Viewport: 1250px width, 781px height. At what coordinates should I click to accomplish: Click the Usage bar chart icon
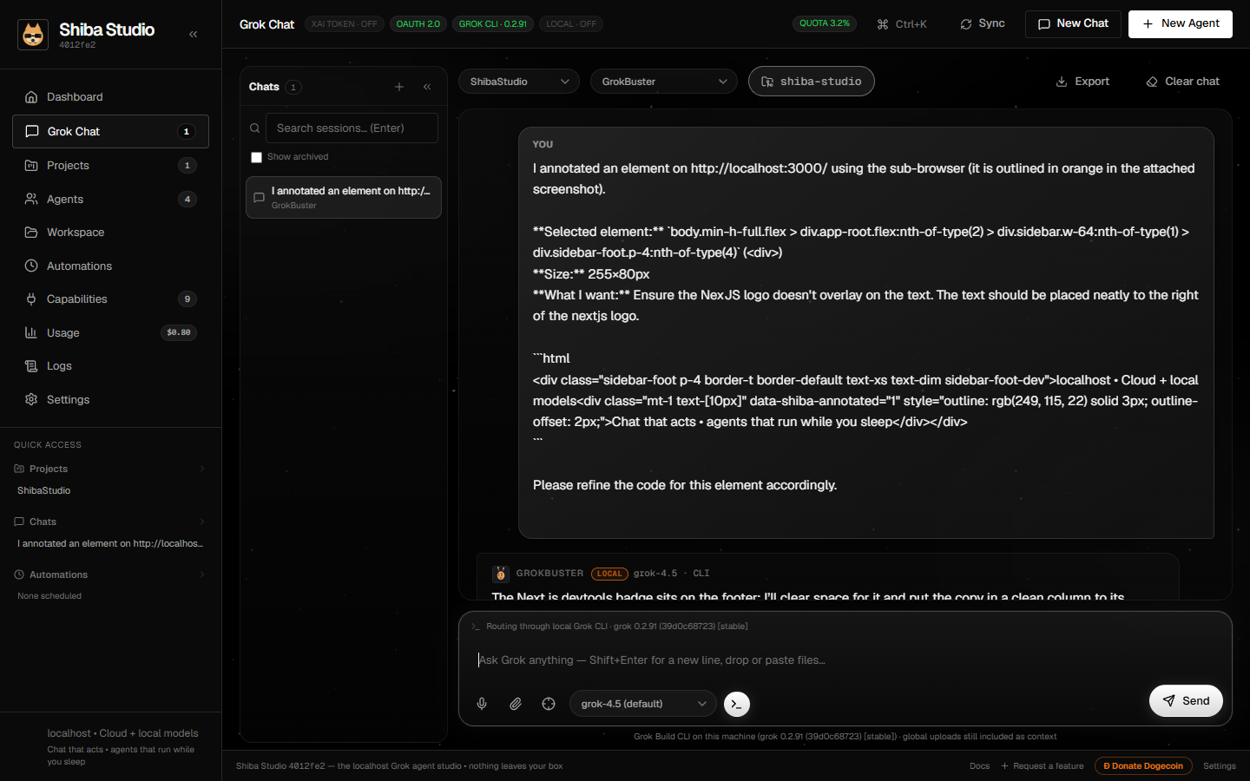coord(31,332)
